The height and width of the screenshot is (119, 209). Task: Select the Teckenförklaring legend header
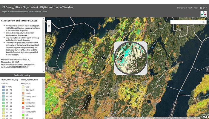point(22,75)
